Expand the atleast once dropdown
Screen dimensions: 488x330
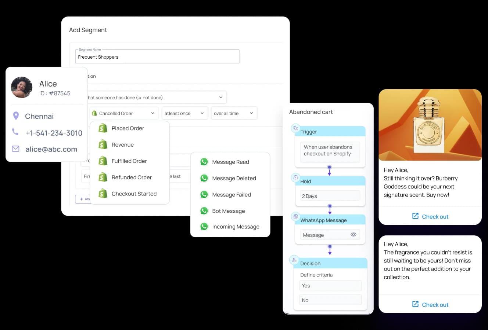[x=184, y=113]
